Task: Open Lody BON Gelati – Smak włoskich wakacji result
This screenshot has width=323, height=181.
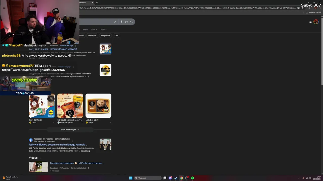Action: [x=53, y=49]
